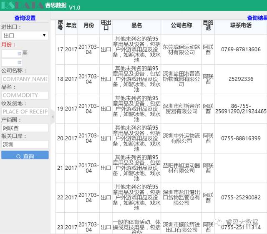The width and height of the screenshot is (267, 234).
Task: Click row number 18 cell
Action: point(60,79)
